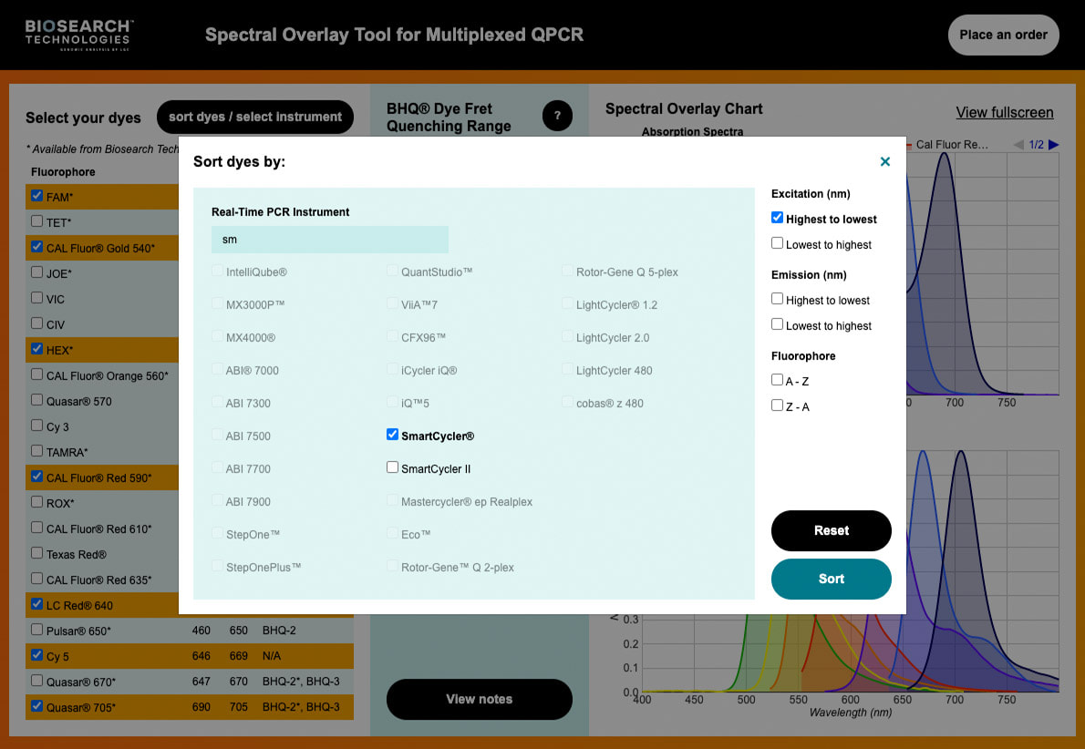Check Emission Highest to lowest
1085x749 pixels.
tap(777, 299)
